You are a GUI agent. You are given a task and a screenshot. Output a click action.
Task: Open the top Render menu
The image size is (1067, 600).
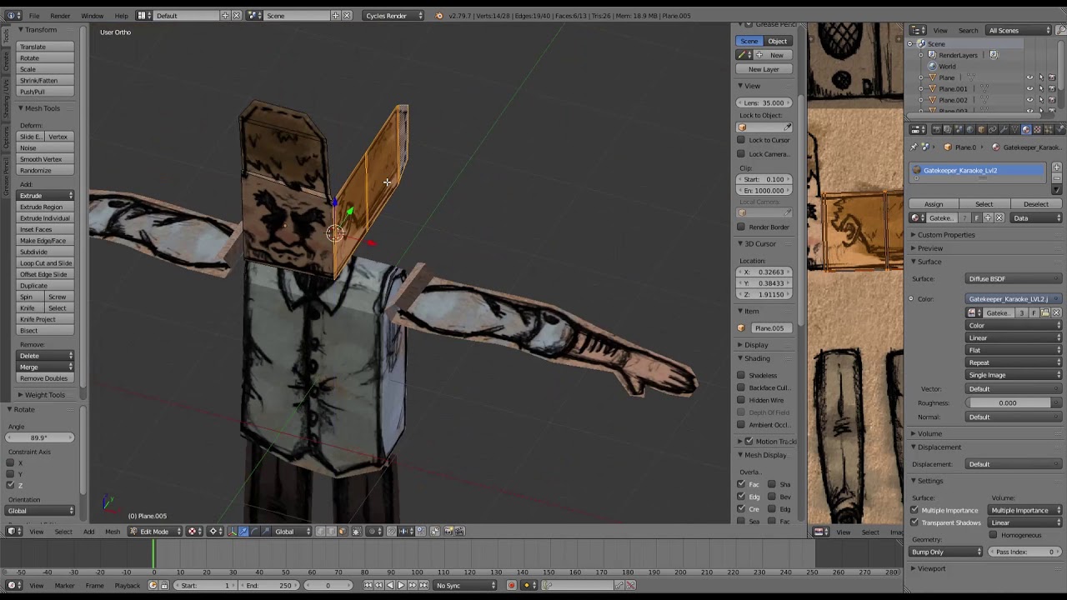(60, 16)
